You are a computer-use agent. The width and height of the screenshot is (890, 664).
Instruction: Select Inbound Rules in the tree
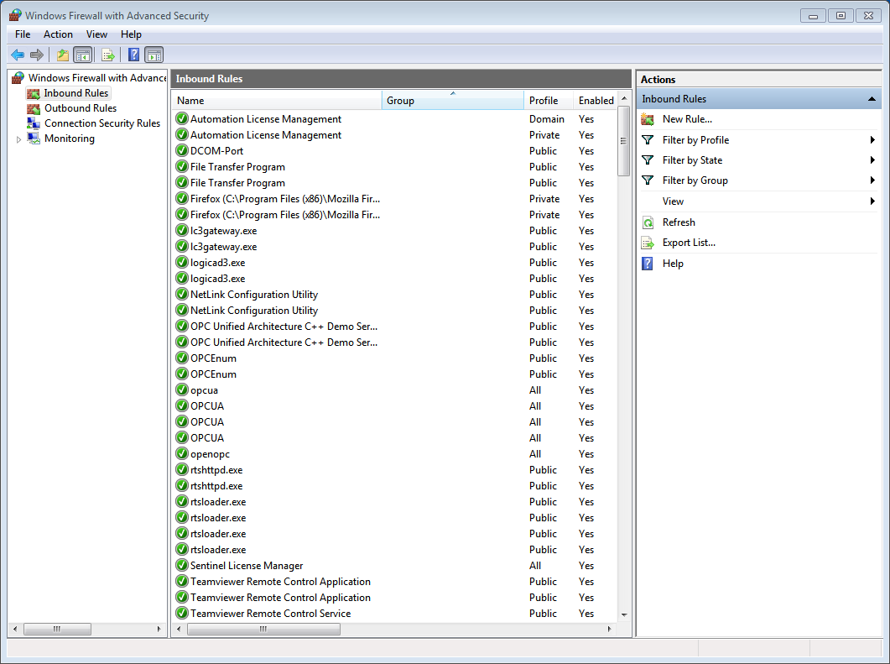(76, 93)
